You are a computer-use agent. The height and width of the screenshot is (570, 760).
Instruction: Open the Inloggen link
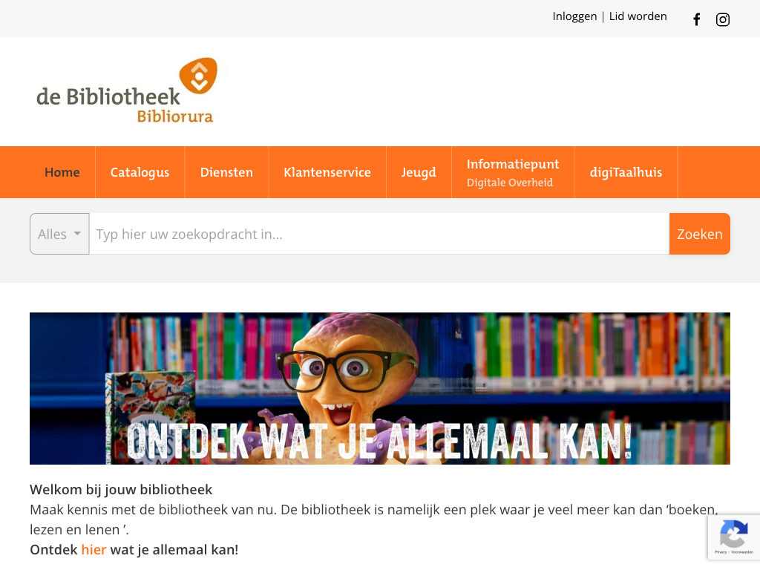click(574, 16)
